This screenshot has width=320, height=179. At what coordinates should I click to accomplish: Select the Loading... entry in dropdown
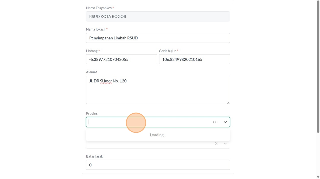click(158, 135)
